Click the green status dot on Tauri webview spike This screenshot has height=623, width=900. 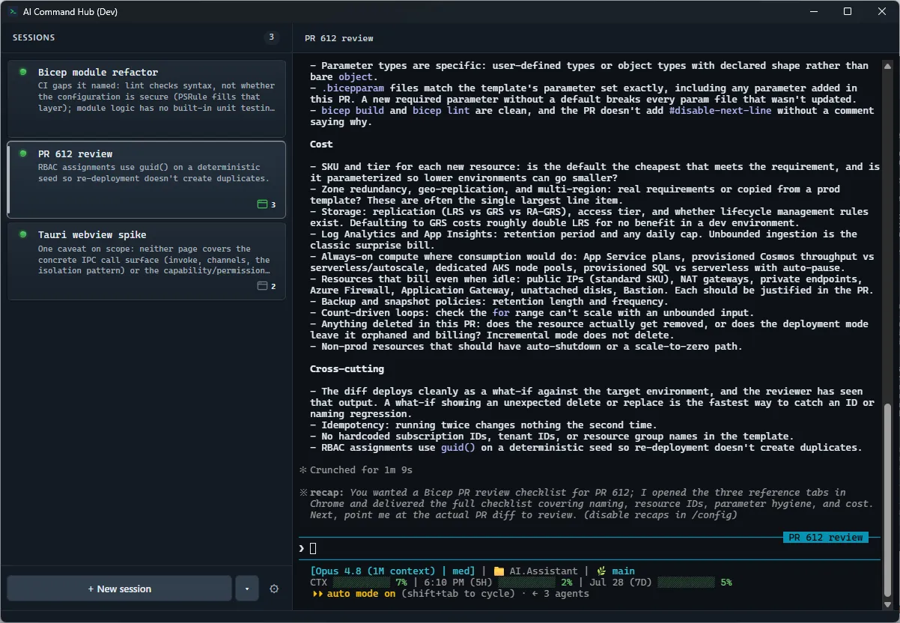coord(23,234)
